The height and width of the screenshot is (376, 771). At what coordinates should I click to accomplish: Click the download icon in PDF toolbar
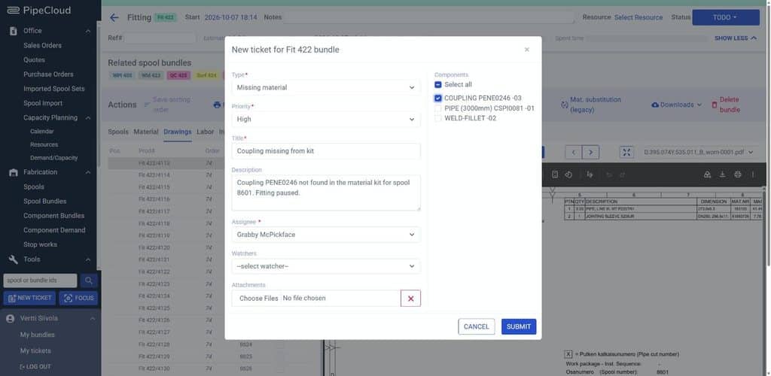tap(722, 174)
